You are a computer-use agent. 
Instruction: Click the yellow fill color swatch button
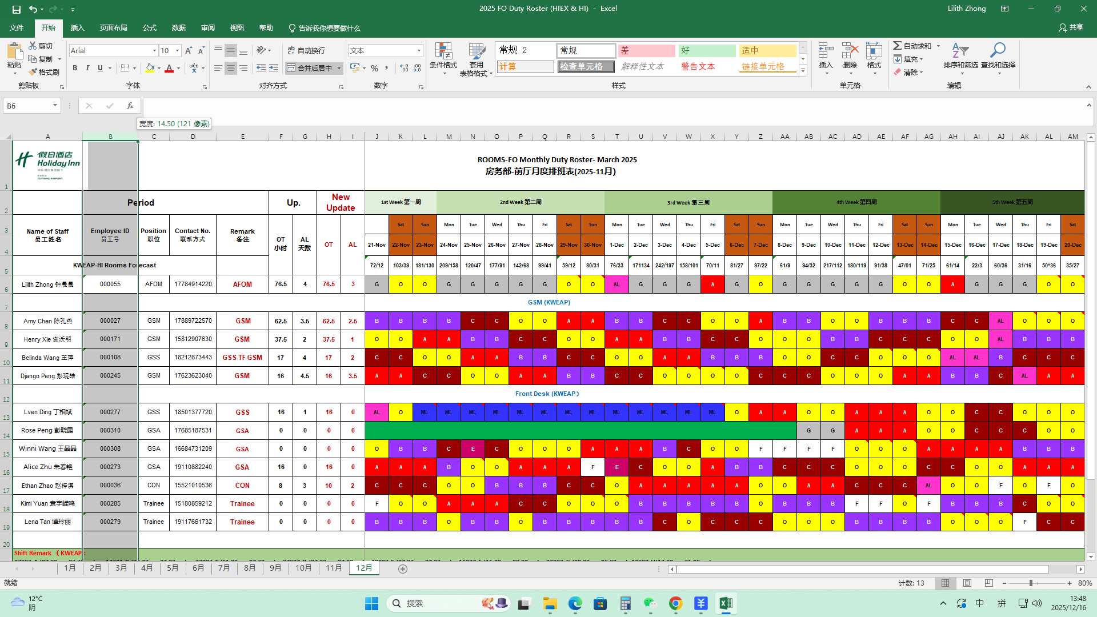[x=150, y=68]
